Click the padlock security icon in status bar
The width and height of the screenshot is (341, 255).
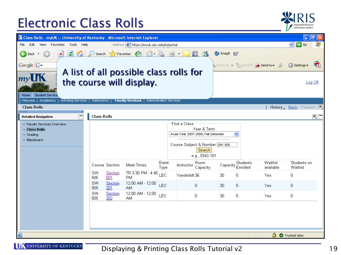tap(274, 235)
